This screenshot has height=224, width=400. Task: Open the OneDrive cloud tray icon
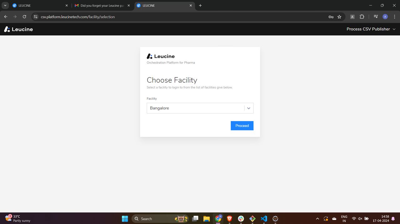pos(334,219)
